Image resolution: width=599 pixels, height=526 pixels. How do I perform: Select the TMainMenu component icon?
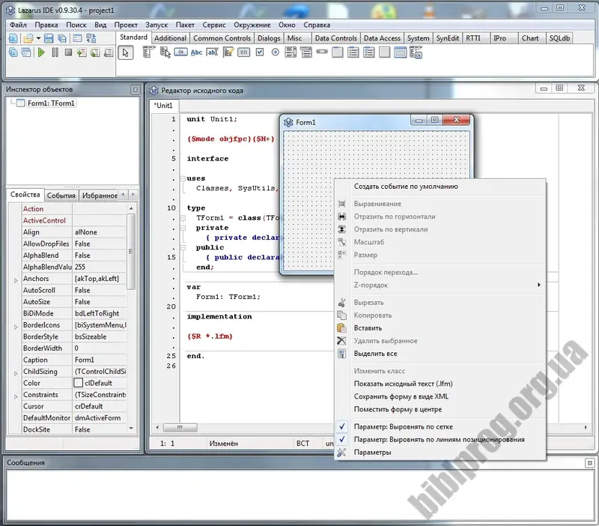coord(148,52)
